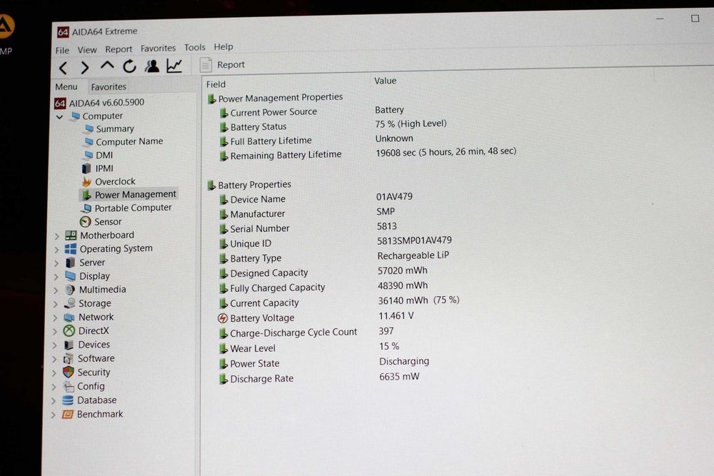The image size is (714, 476).
Task: Open the Help menu
Action: pos(223,47)
